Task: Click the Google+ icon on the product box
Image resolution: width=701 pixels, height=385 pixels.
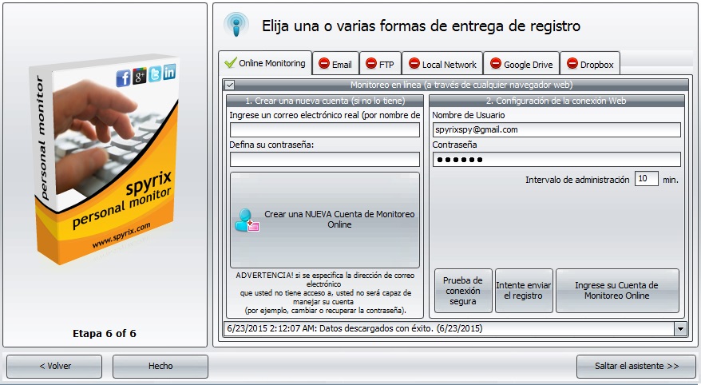Action: 140,76
